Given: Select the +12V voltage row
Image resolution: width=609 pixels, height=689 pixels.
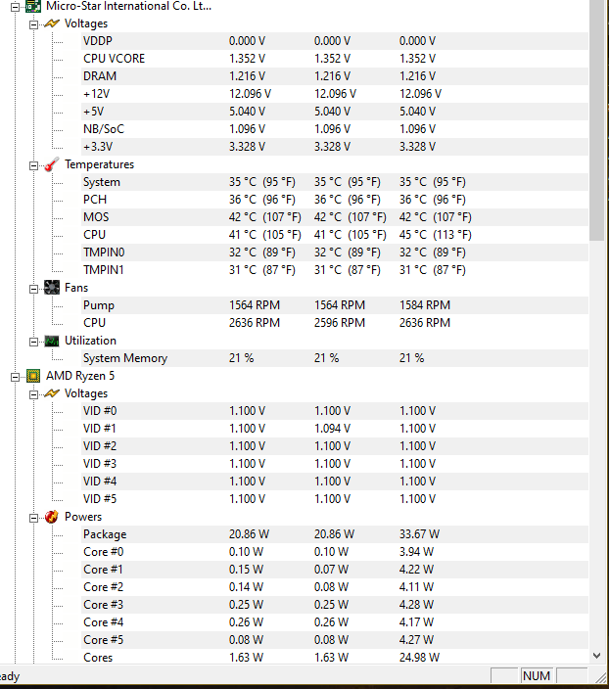Looking at the screenshot, I should coord(335,94).
